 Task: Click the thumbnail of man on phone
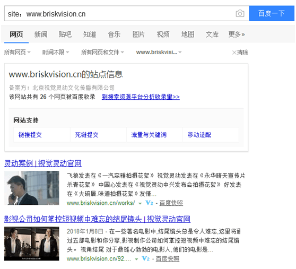[x=32, y=188]
